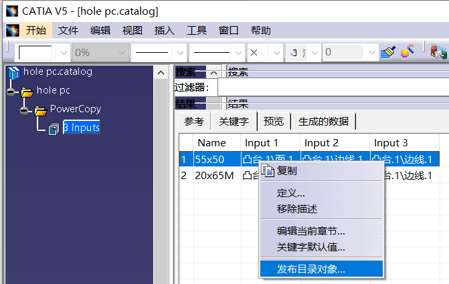Viewport: 449px width, 284px height.
Task: Click the white color swatch box
Action: 35,53
